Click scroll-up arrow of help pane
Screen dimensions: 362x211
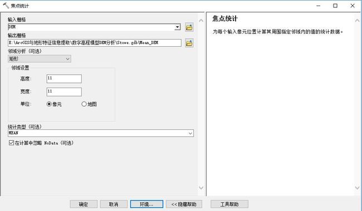[x=357, y=21]
